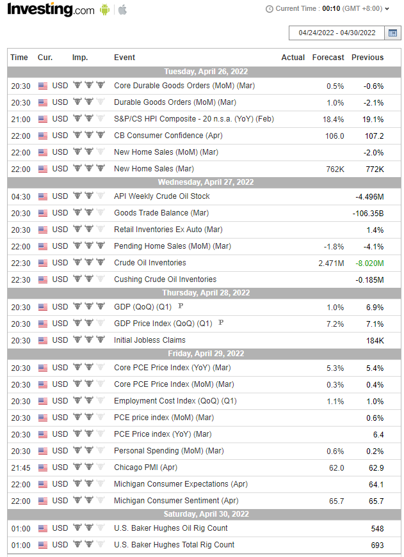
Task: Click importance bull icons for CB Consumer Confidence
Action: [88, 136]
